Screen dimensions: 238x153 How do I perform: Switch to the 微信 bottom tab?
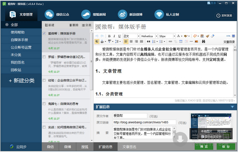[x=50, y=147]
